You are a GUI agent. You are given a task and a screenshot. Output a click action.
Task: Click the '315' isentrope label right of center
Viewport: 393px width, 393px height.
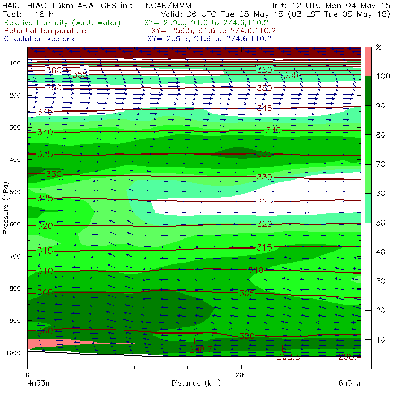pos(264,247)
